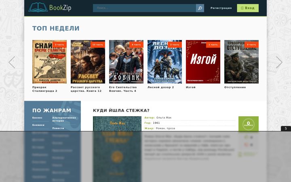Click the 12 часть badge
291x182 pixels.
click(98, 44)
